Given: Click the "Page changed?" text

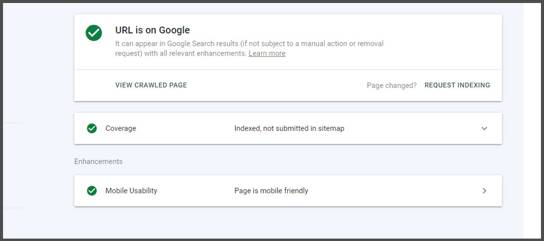Looking at the screenshot, I should 391,86.
